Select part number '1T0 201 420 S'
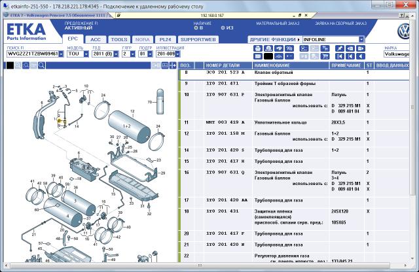 (x=225, y=150)
